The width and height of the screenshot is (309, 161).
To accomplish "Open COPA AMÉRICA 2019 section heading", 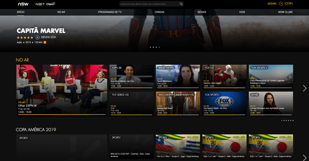I will pos(36,129).
